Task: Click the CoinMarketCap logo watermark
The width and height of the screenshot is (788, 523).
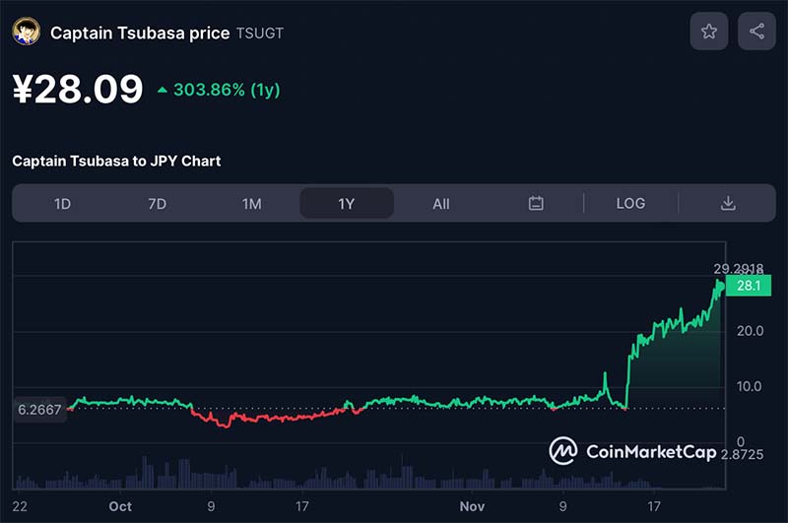Action: tap(633, 451)
